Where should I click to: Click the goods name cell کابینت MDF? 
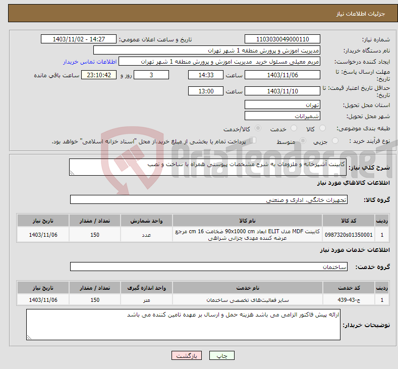tap(247, 235)
